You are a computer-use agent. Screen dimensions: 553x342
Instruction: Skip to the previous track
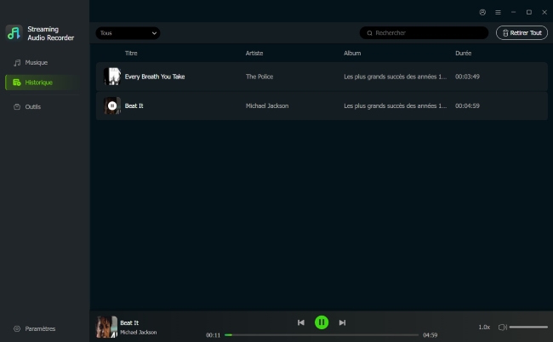[x=301, y=322]
